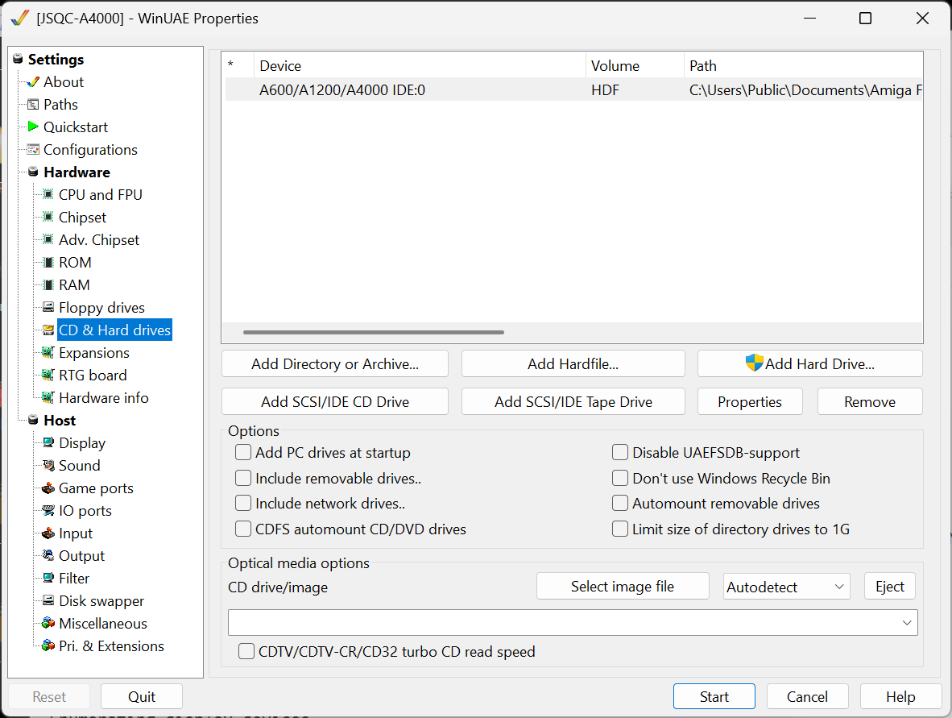Screen dimensions: 952x718
Task: Click the RAM chip icon
Action: tap(48, 285)
